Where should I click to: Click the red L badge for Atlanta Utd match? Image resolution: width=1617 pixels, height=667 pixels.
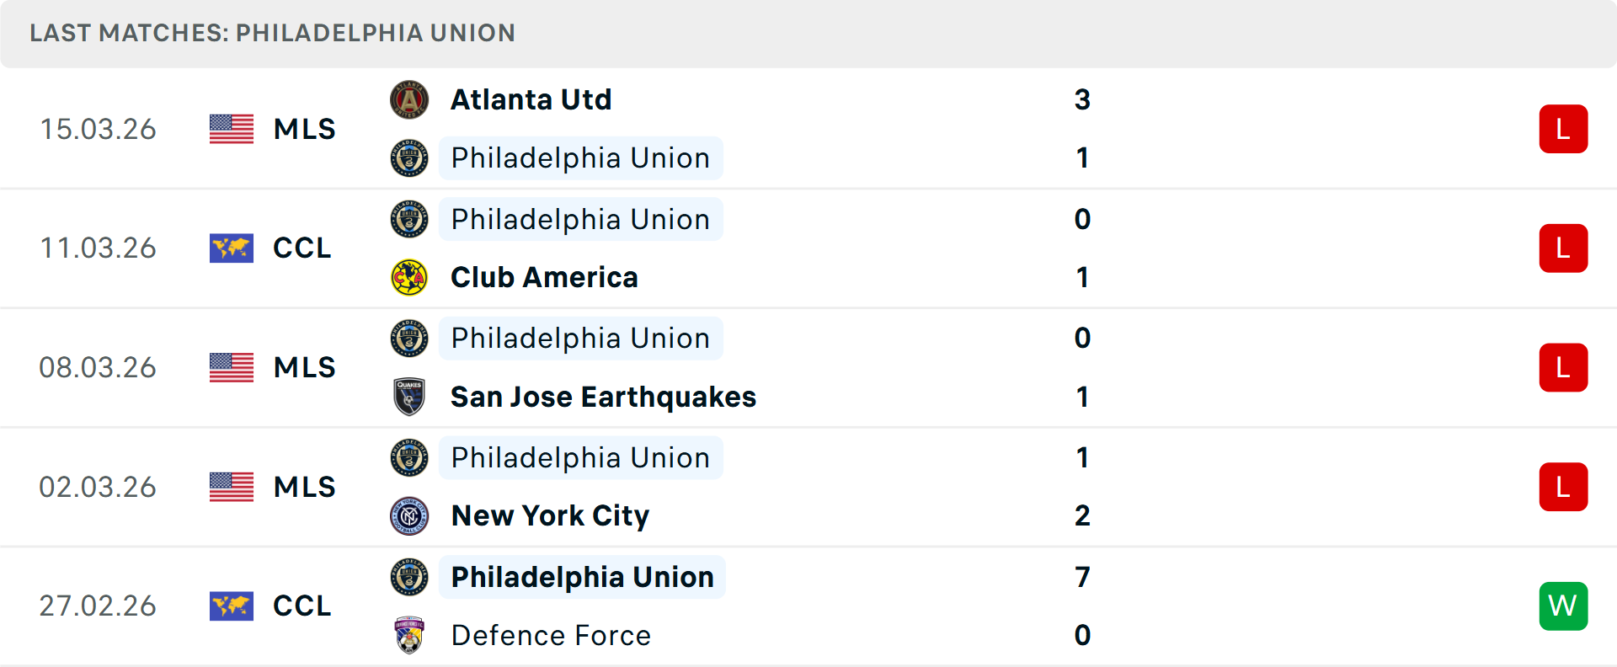[1563, 128]
